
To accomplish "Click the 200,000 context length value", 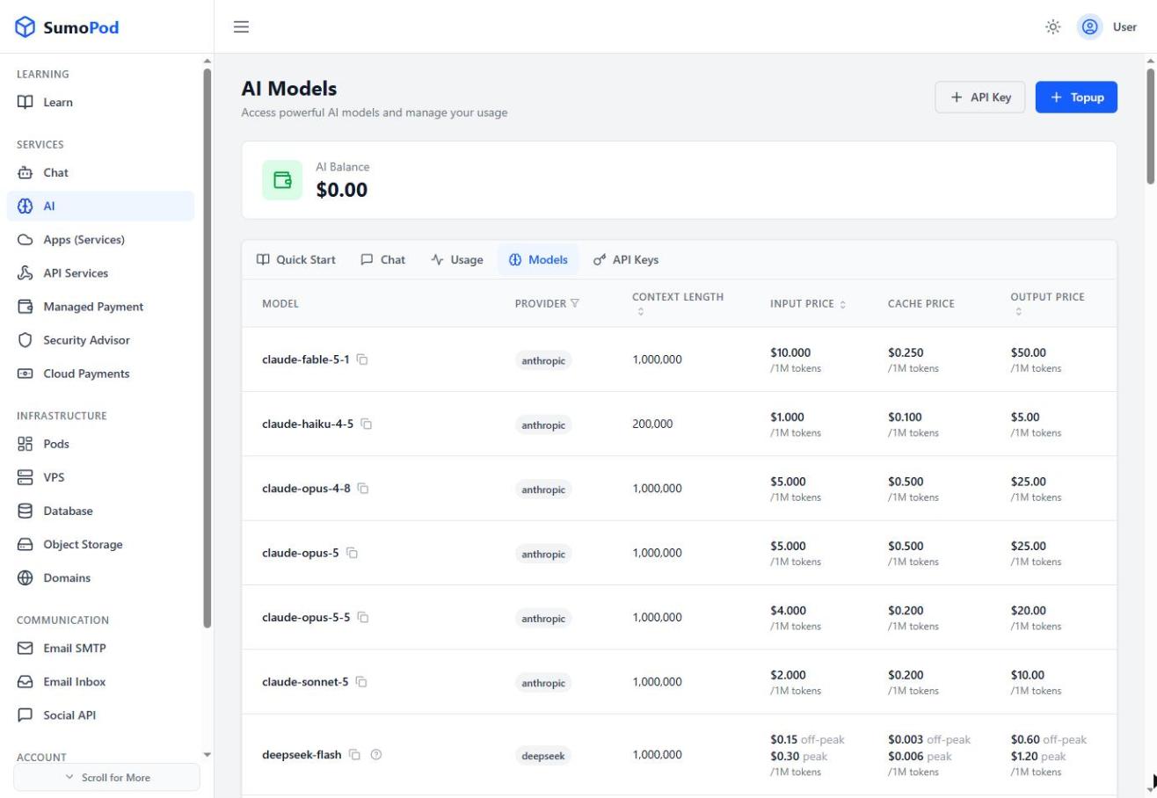I will tap(652, 424).
